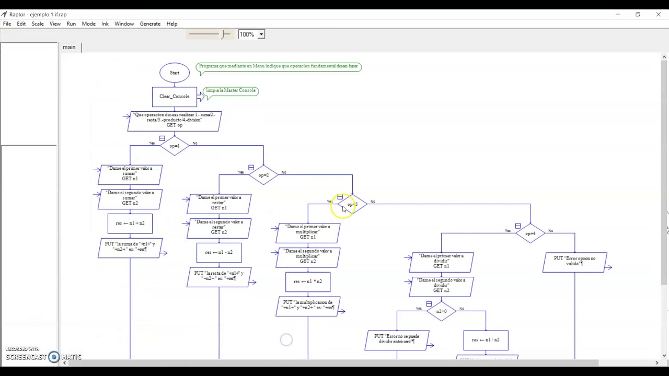Click the Raptor app icon in title bar
The image size is (669, 376).
(x=4, y=14)
